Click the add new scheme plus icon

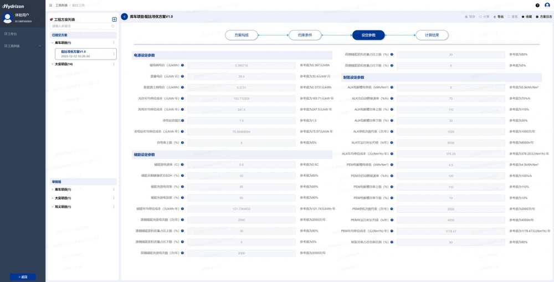coord(114,19)
